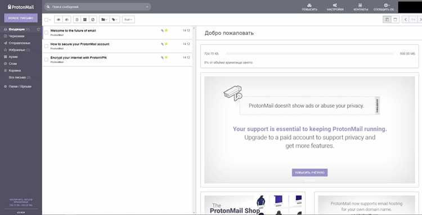
Task: Click the security camera illustration in the banner
Action: click(x=233, y=93)
